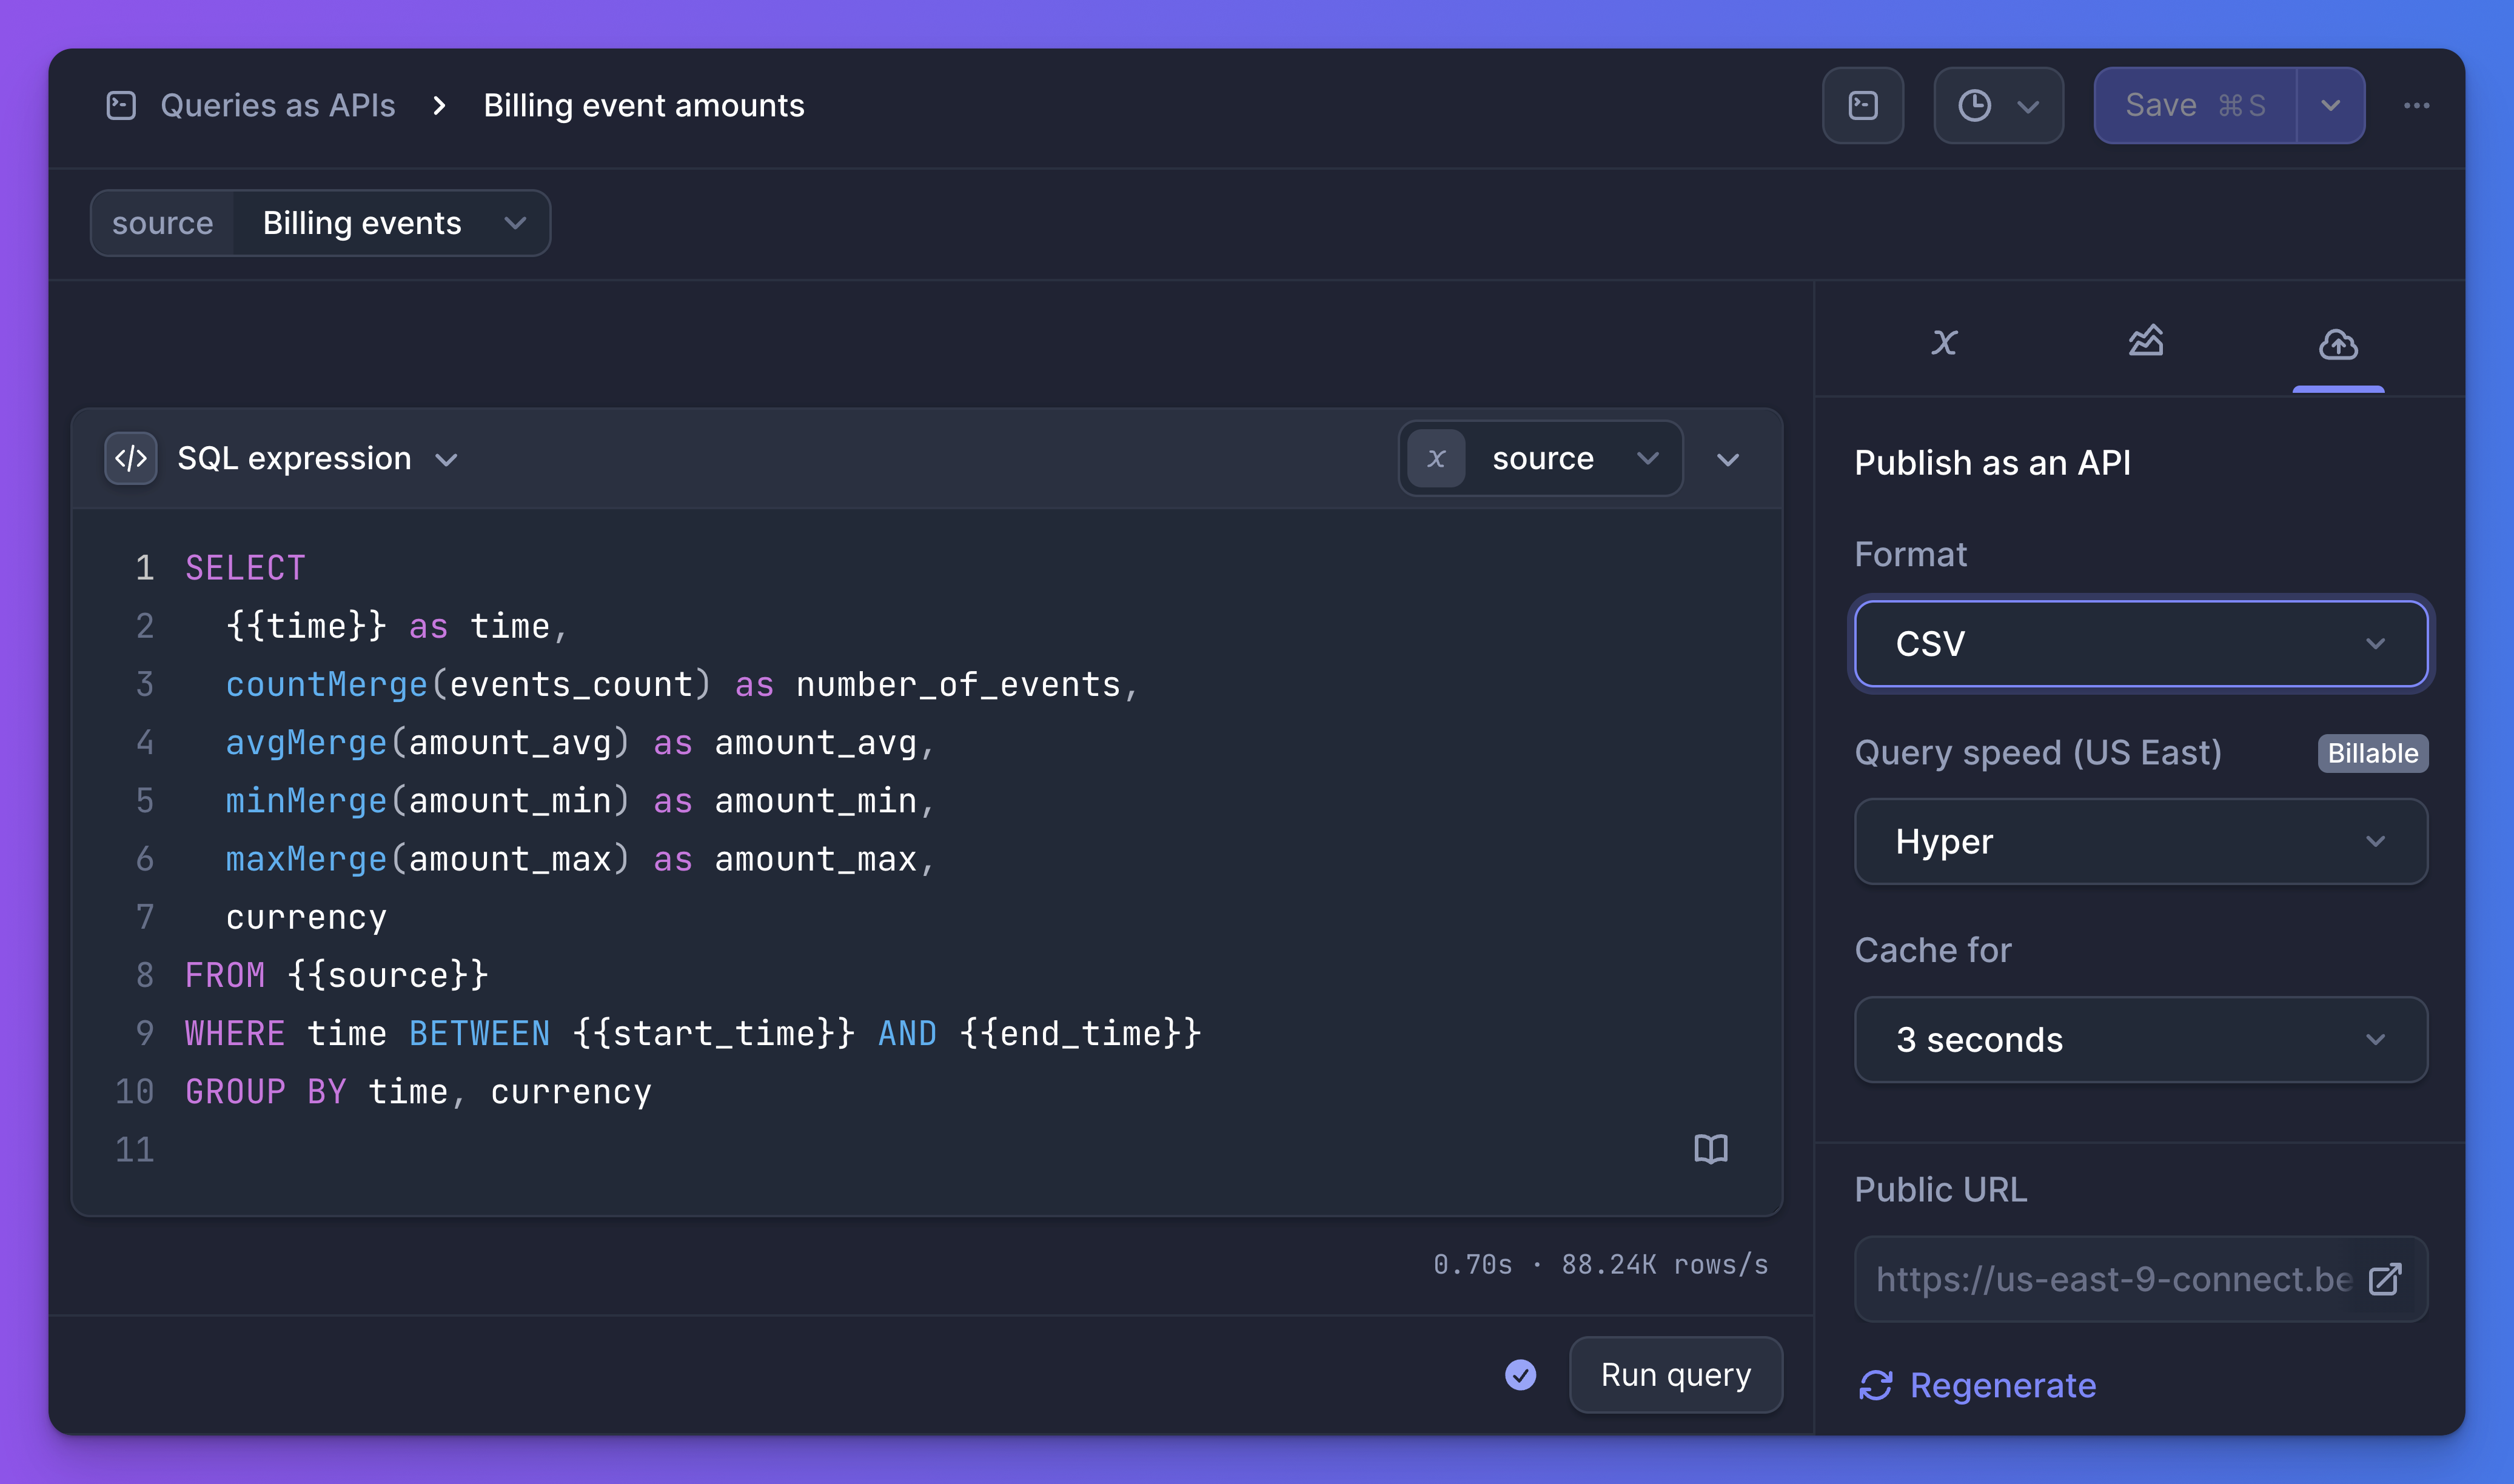
Task: Click the Public URL field
Action: coord(2110,1279)
